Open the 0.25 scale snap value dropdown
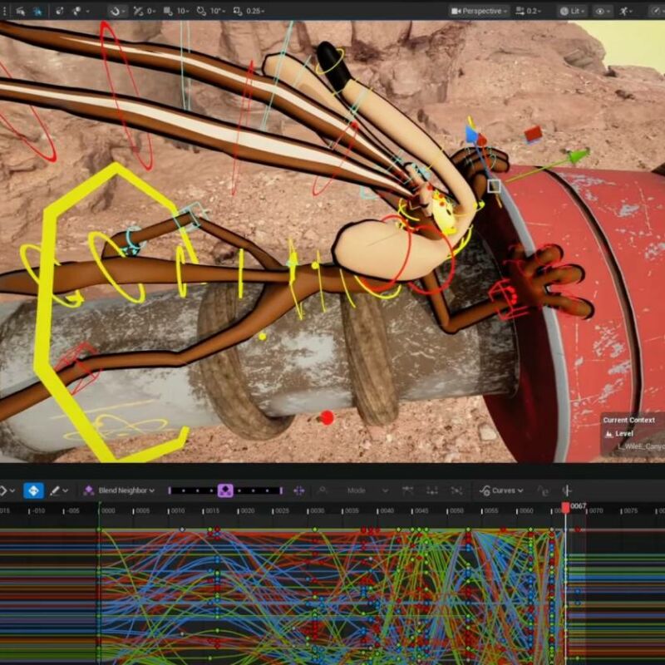 click(255, 11)
